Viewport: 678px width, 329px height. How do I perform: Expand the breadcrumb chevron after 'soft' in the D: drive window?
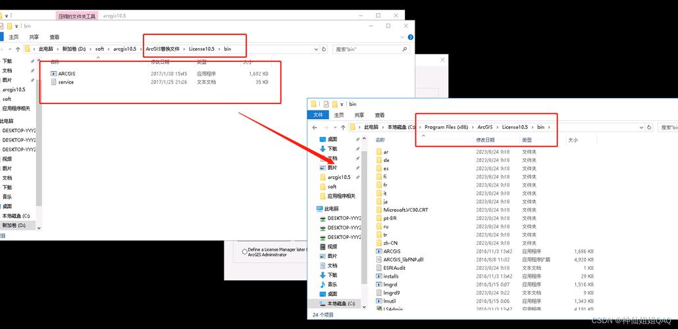coord(109,49)
